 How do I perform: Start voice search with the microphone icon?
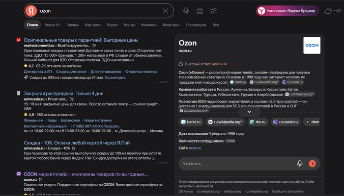186,11
